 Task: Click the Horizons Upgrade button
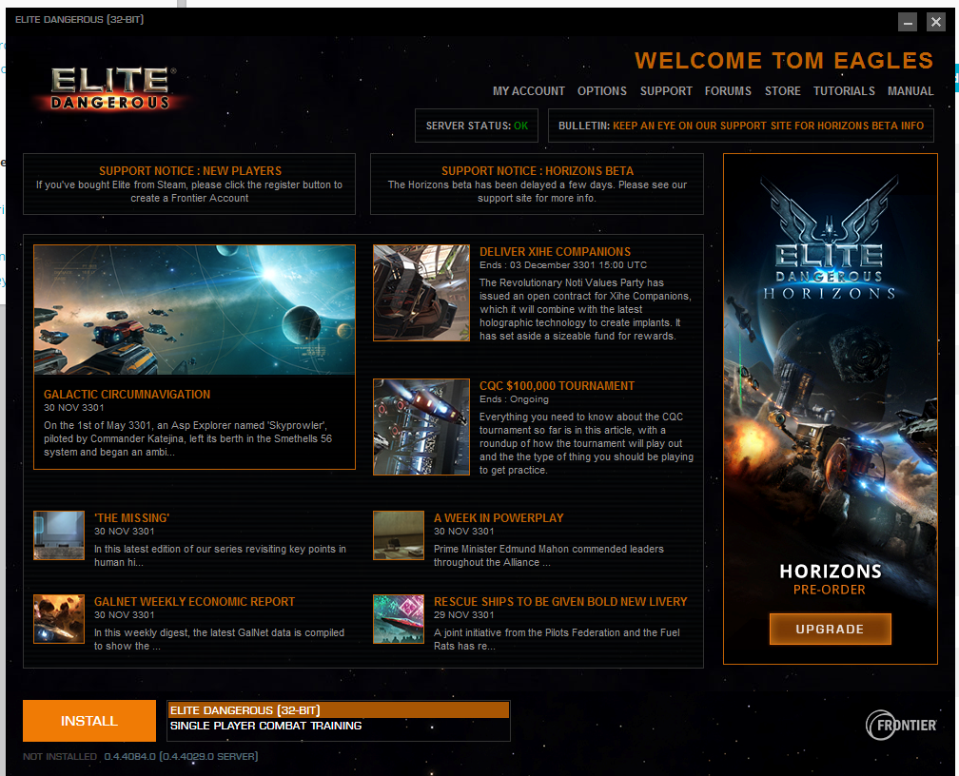pos(830,630)
